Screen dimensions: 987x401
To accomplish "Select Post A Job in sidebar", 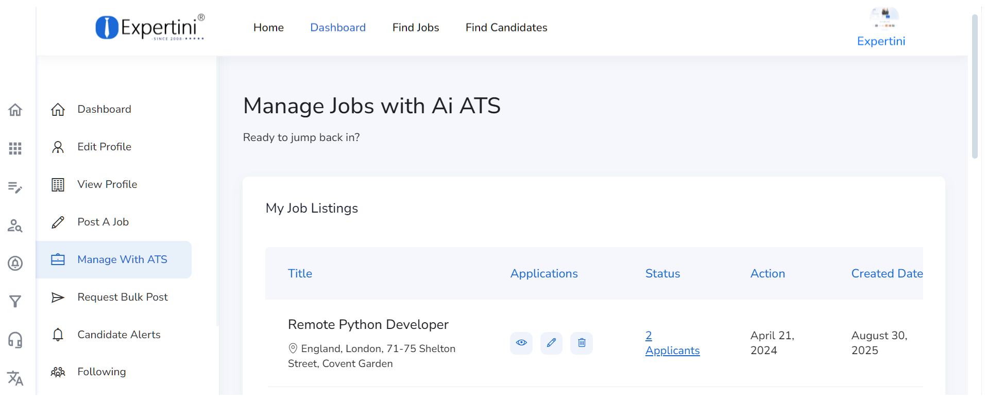I will point(103,222).
